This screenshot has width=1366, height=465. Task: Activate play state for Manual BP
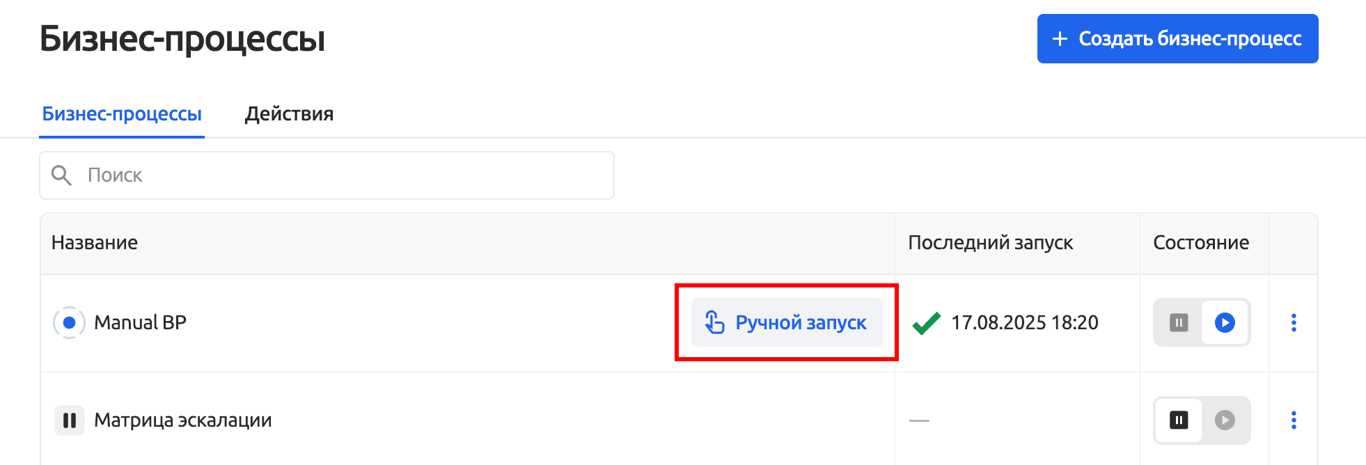click(1225, 323)
